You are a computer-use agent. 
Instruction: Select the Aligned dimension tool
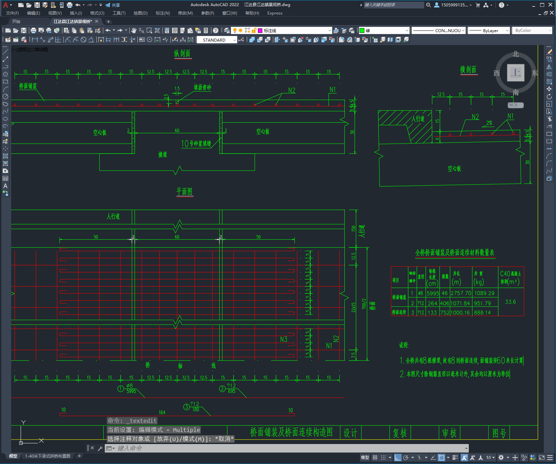(43, 40)
